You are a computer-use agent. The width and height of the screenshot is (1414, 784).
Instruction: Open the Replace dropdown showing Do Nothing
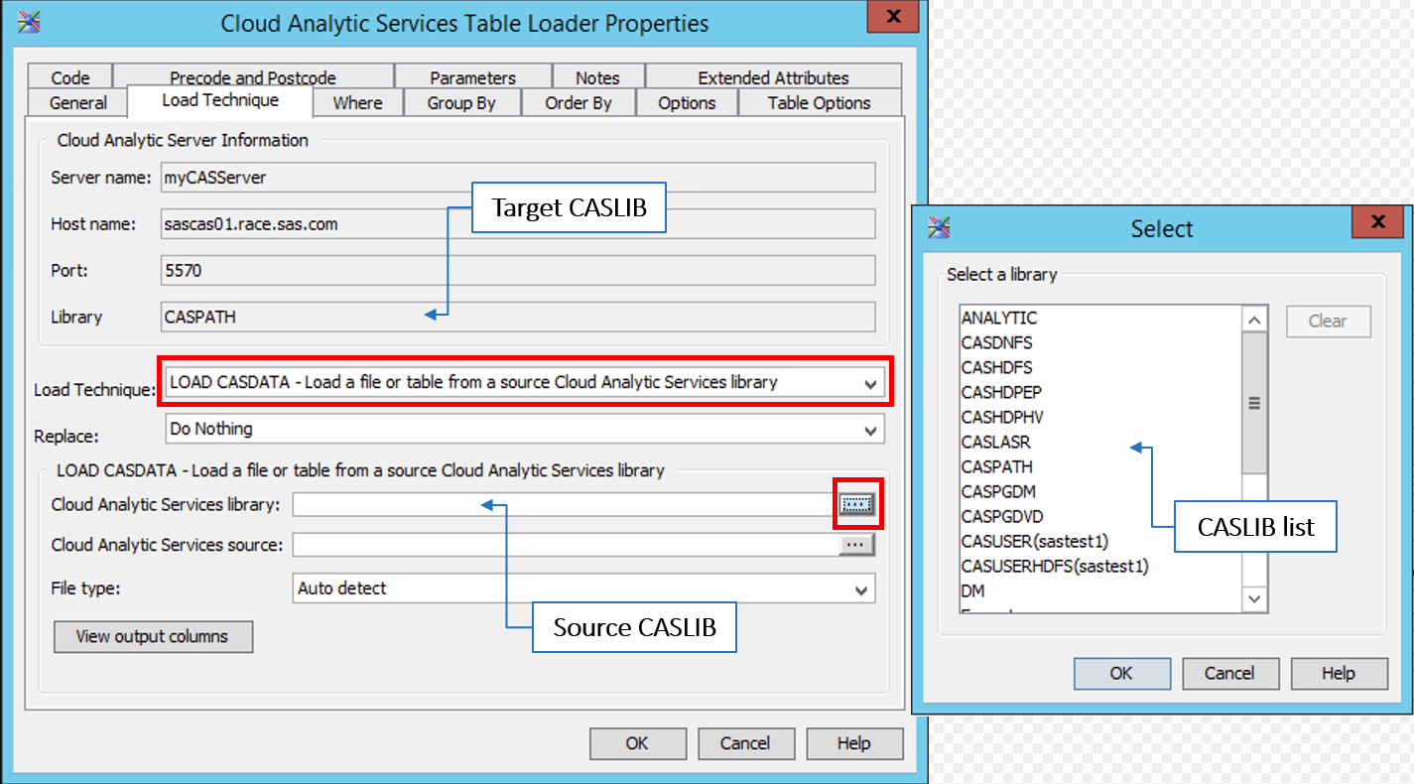click(x=871, y=429)
